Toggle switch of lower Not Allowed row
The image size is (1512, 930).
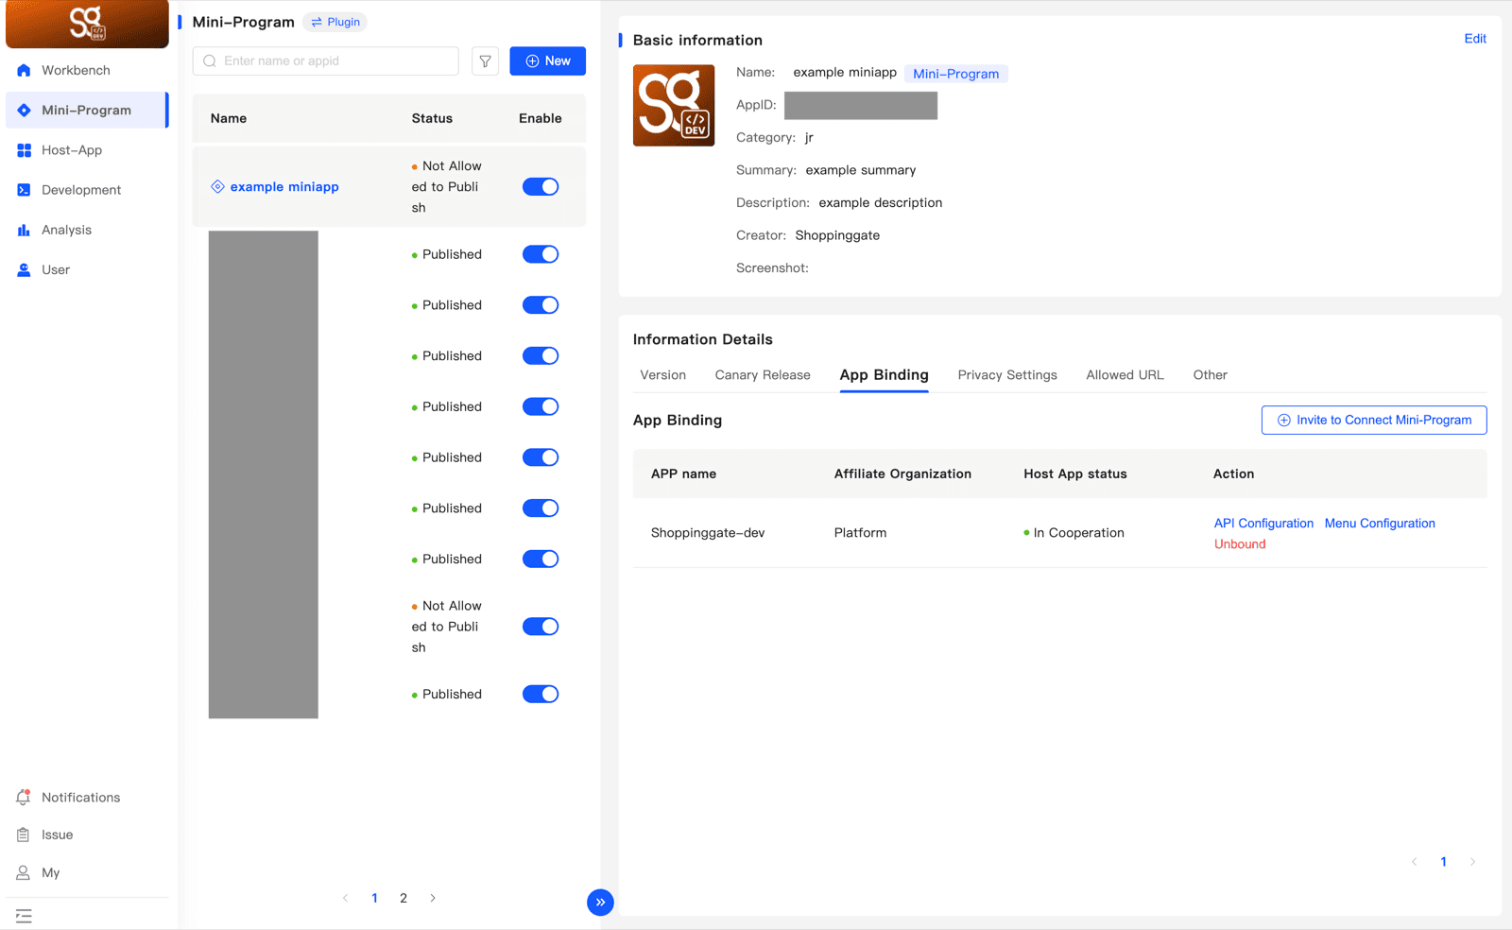(x=541, y=627)
